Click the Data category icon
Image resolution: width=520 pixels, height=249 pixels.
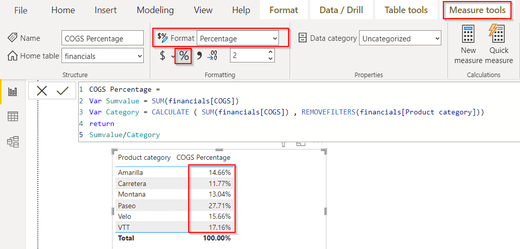(303, 38)
